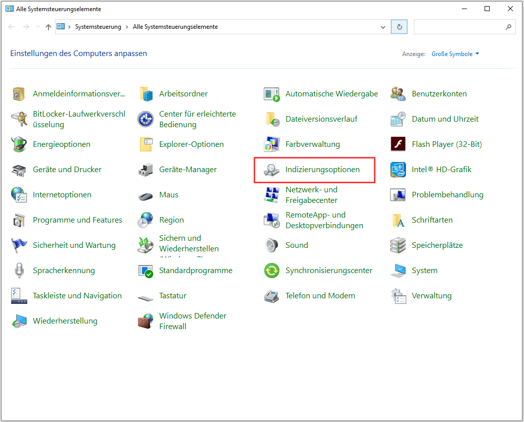Click the Windows Defender Firewall brick icon
524x422 pixels.
click(146, 321)
